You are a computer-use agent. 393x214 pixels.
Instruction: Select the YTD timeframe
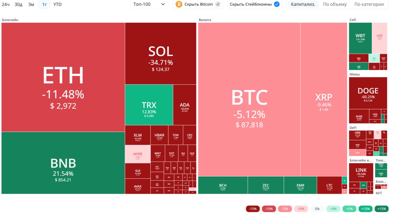(x=57, y=4)
